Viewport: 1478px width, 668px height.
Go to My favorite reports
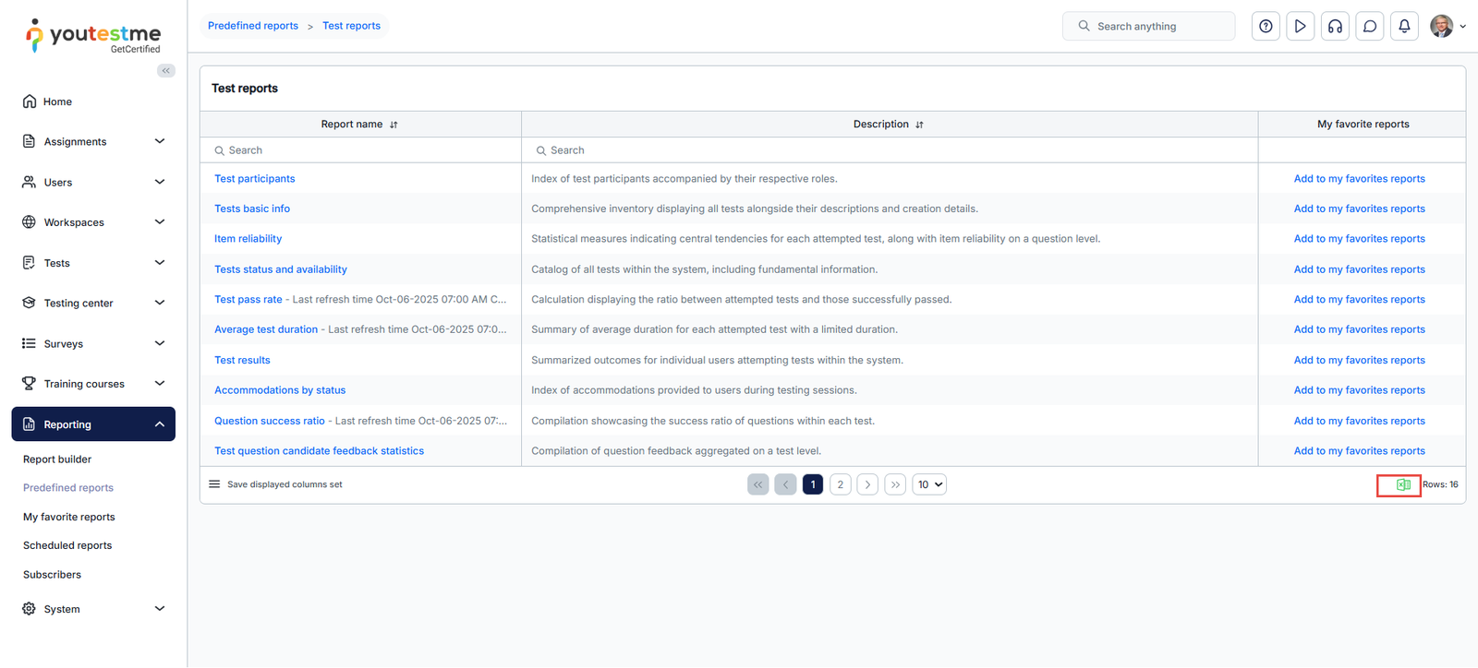click(x=69, y=517)
